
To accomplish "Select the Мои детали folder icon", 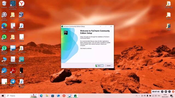I will 21,49.
